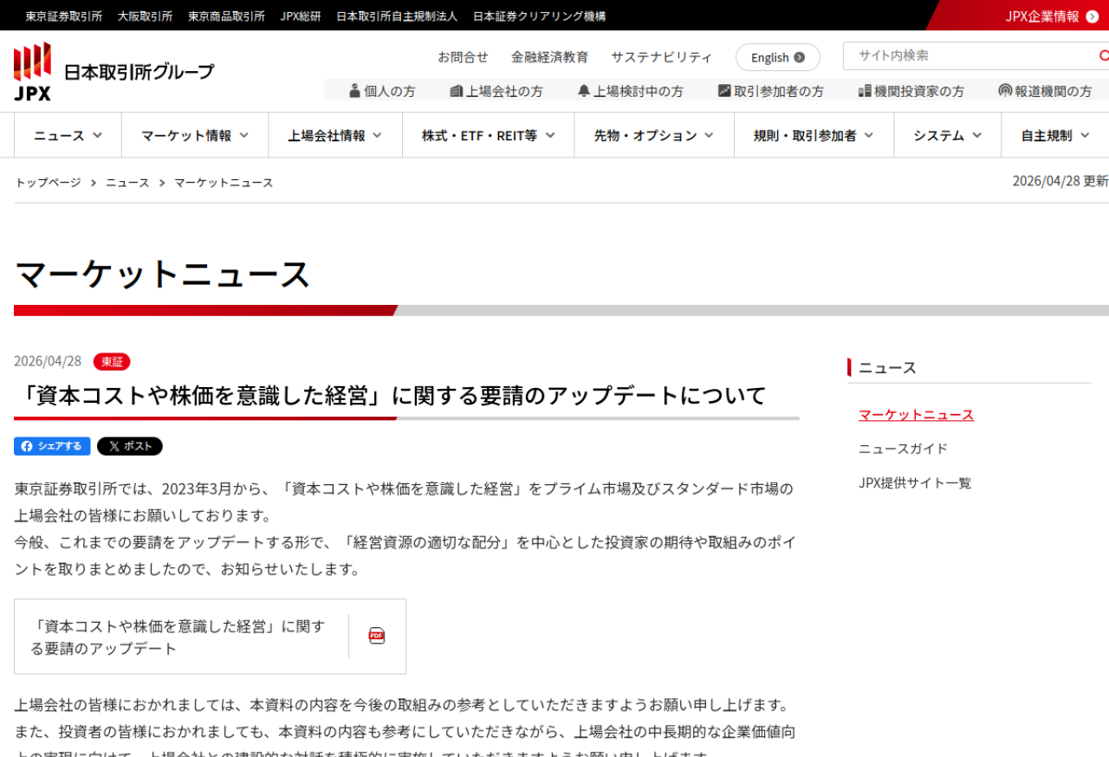This screenshot has height=757, width=1109.
Task: Click マーケットニュース in the breadcrumb
Action: click(x=224, y=183)
